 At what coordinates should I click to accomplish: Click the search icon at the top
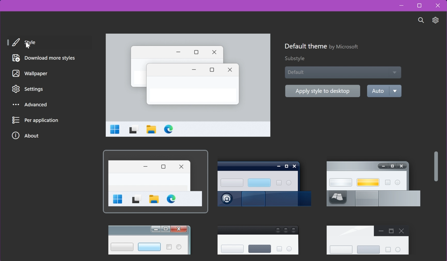click(421, 20)
